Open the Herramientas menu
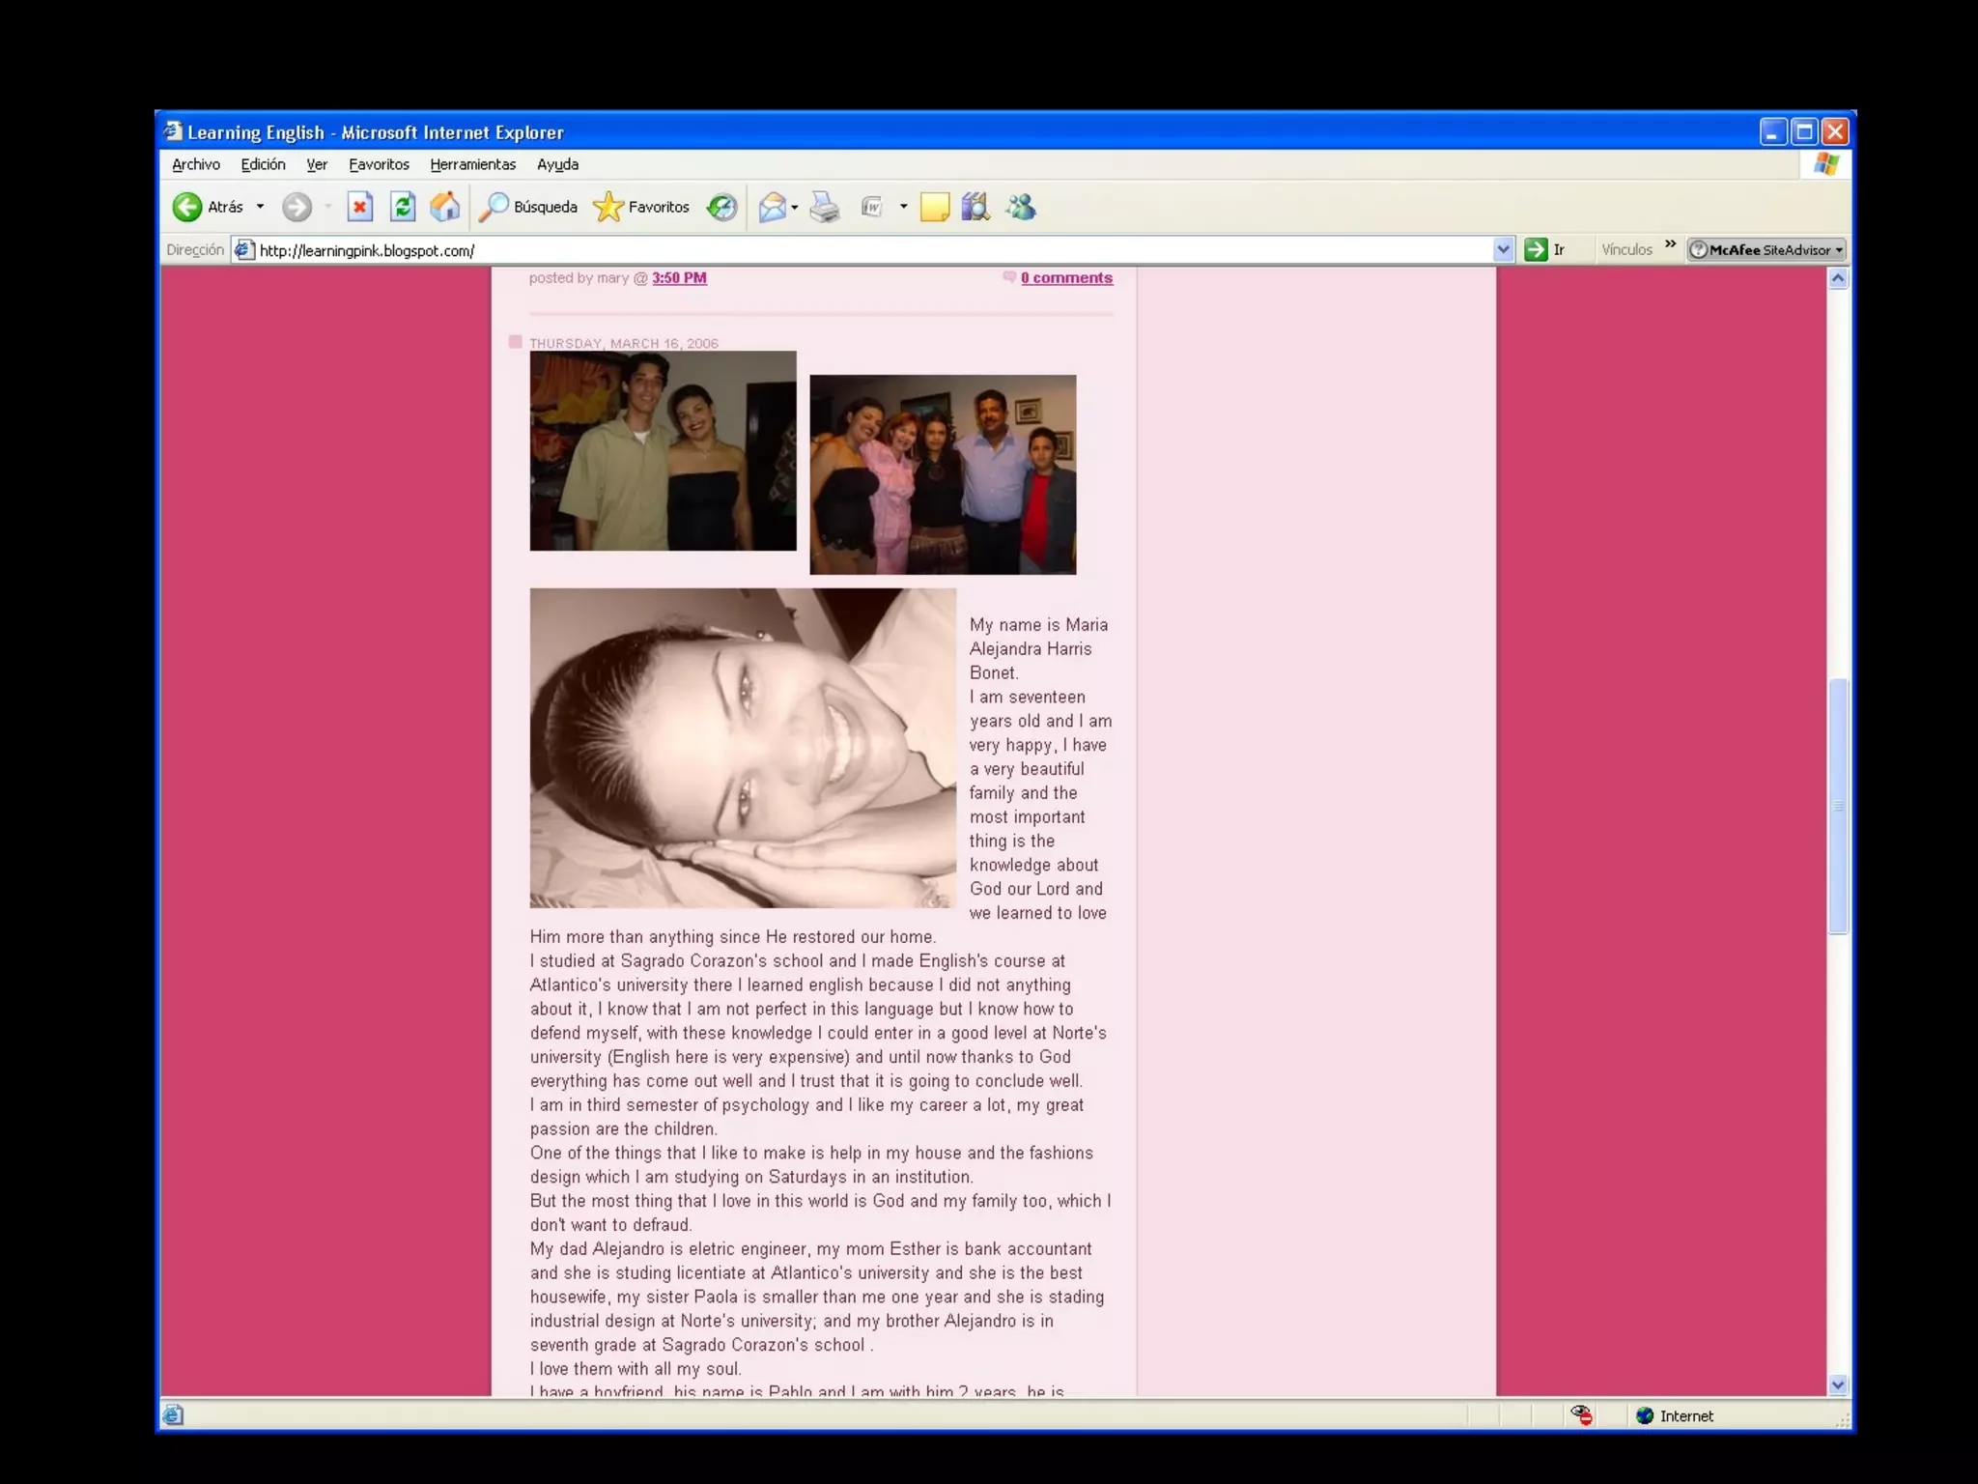This screenshot has width=1978, height=1484. pyautogui.click(x=472, y=164)
